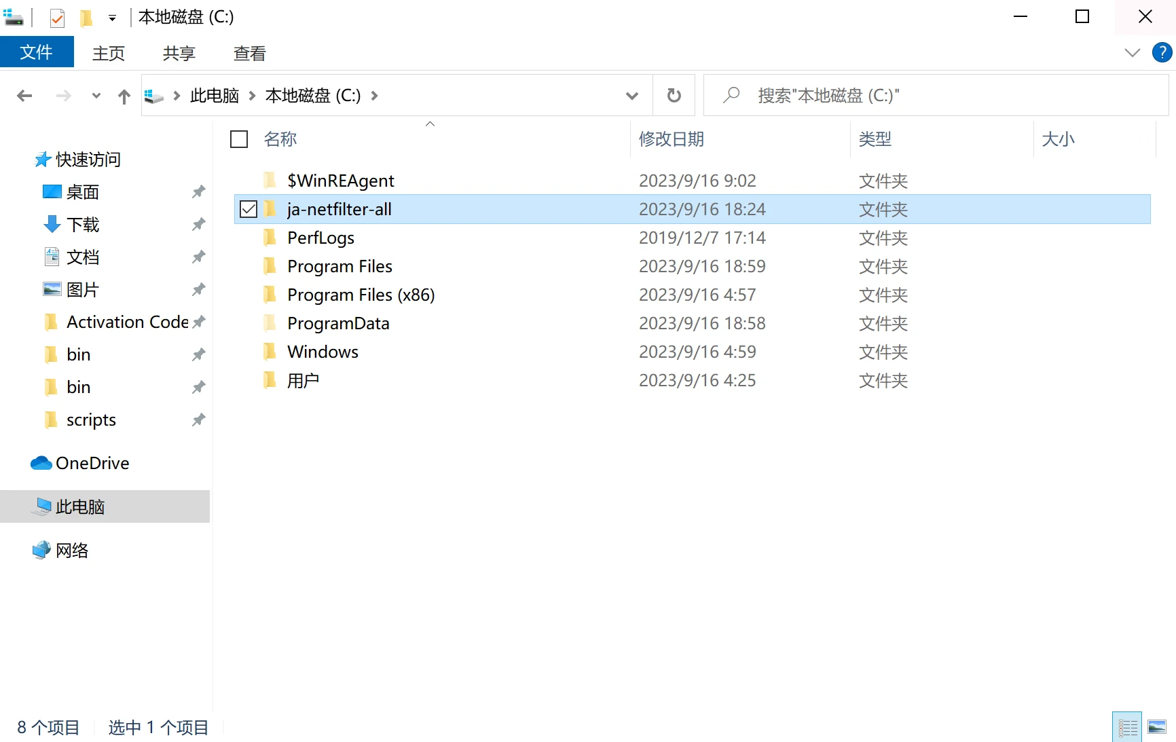Switch to the 主页 ribbon tab
The image size is (1176, 742).
(109, 54)
